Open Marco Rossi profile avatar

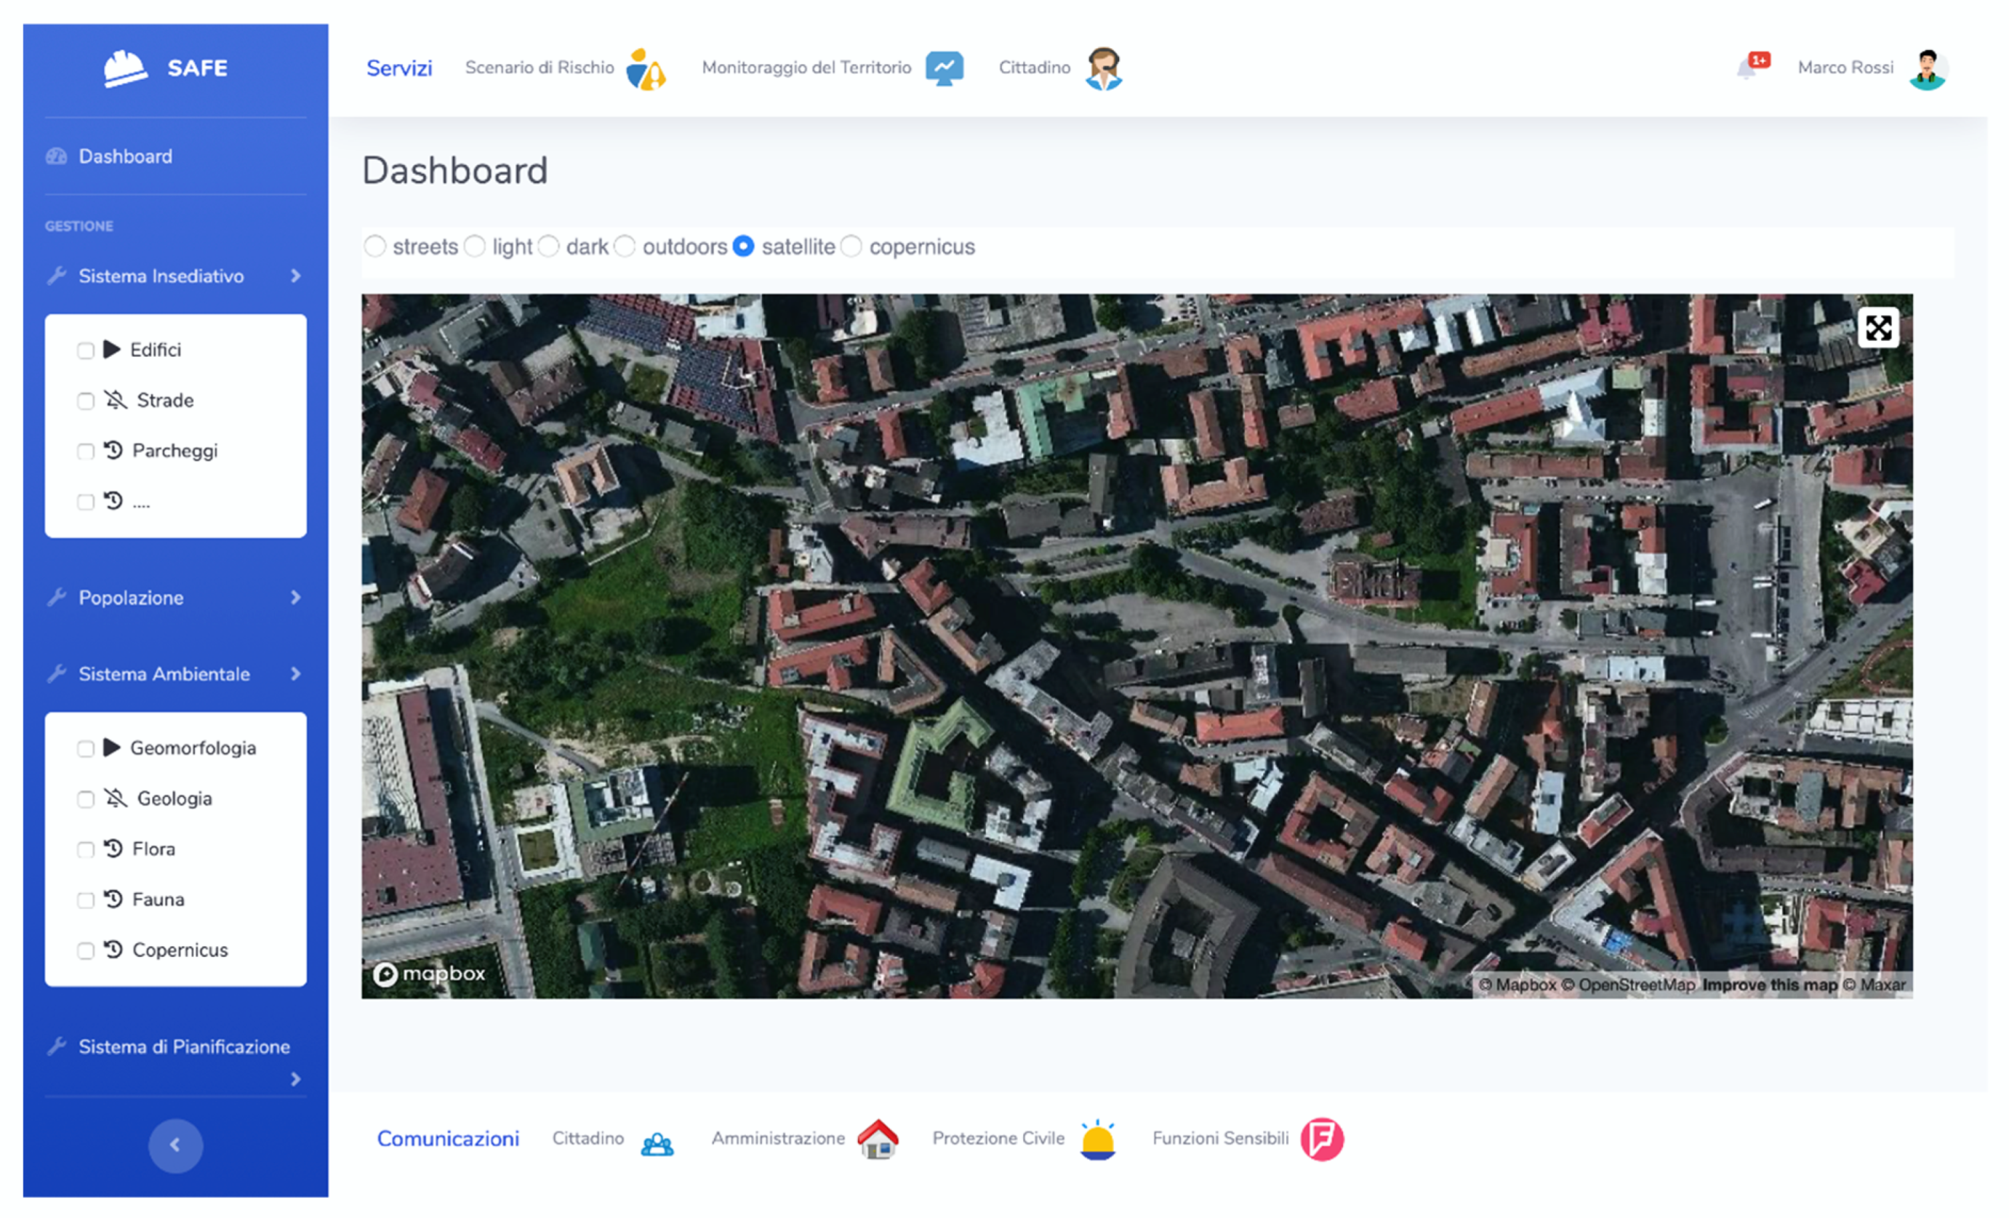1928,69
